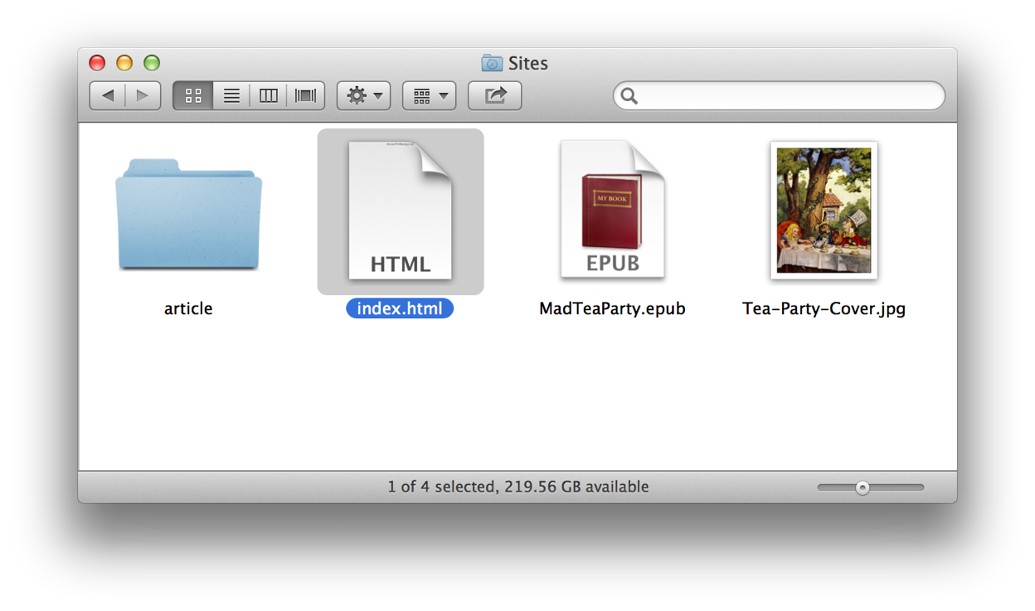Select the Tea-Party-Cover.jpg image
The width and height of the screenshot is (1035, 611).
[x=824, y=210]
